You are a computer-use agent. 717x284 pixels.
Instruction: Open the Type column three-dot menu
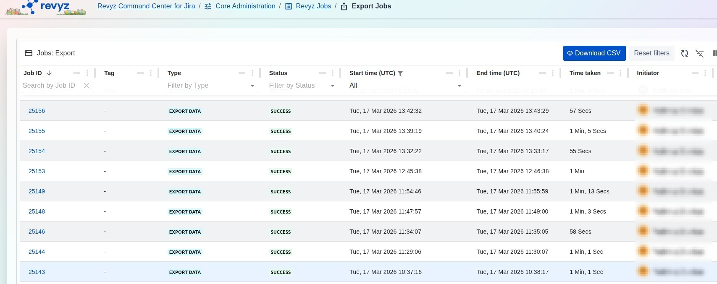point(252,73)
